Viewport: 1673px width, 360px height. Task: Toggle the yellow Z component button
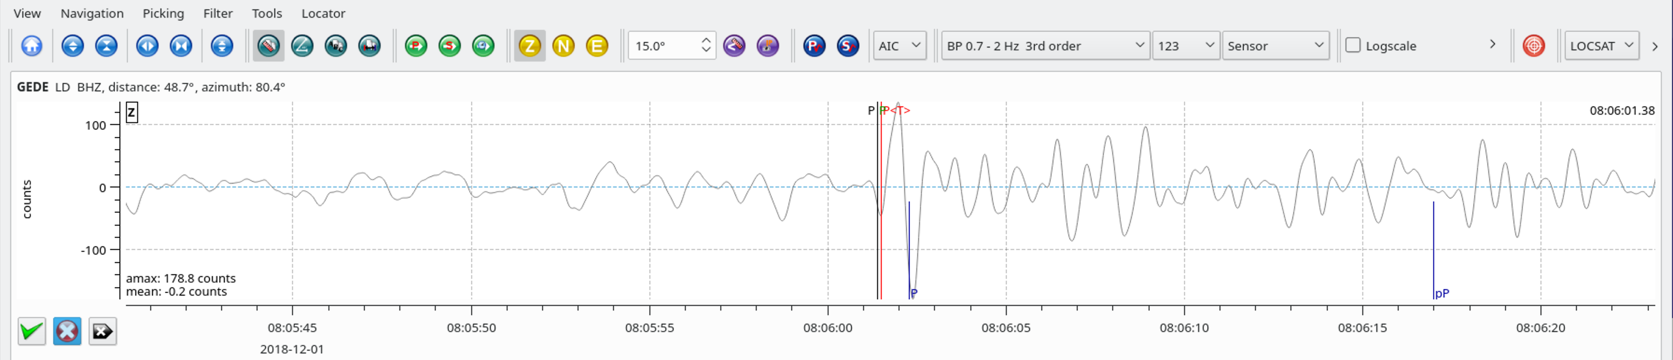[x=530, y=46]
